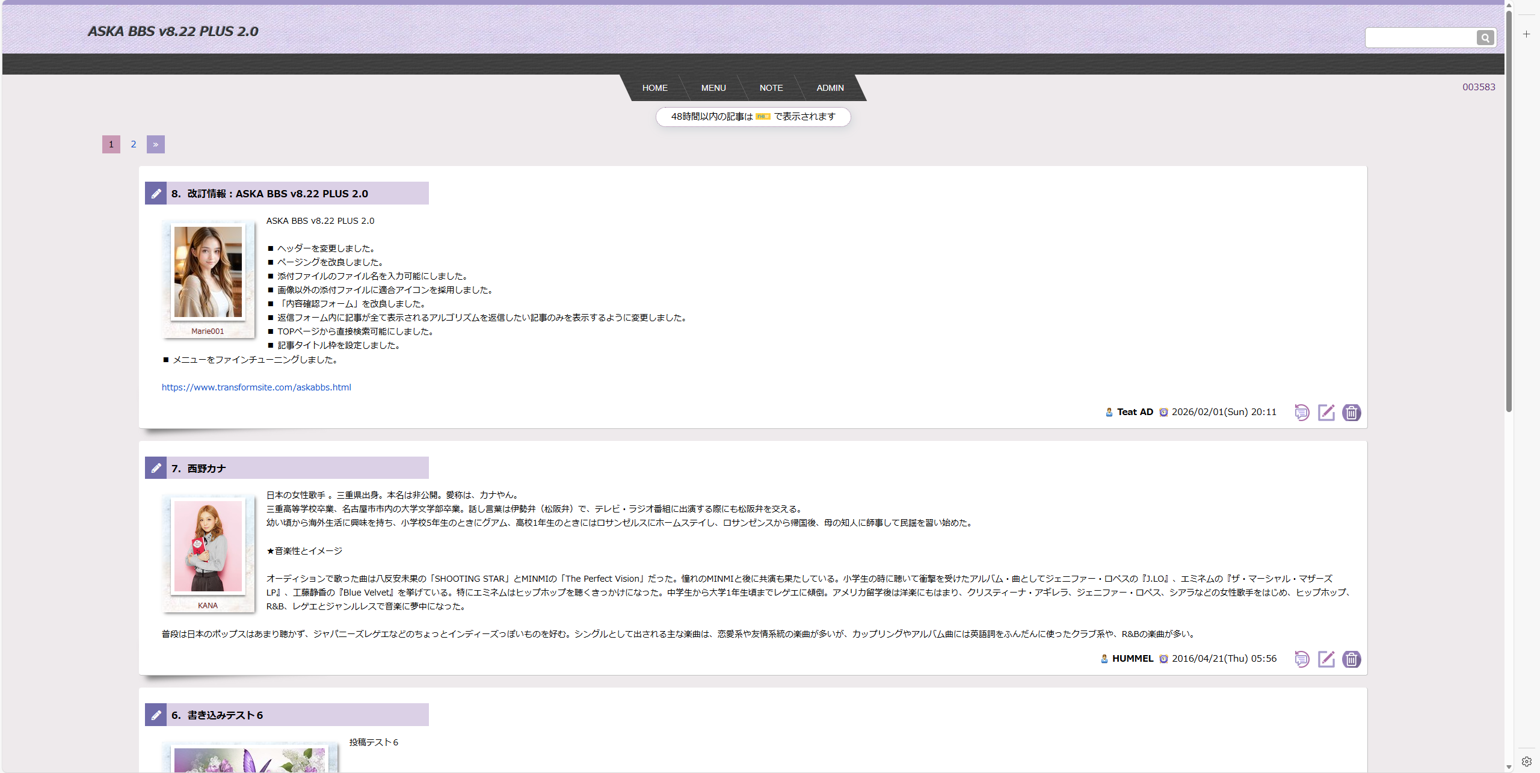Viewport: 1540px width, 773px height.
Task: Click trash delete icon on post 8
Action: pos(1351,413)
